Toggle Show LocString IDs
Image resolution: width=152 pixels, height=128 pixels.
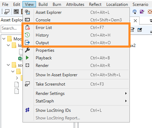tap(76, 110)
